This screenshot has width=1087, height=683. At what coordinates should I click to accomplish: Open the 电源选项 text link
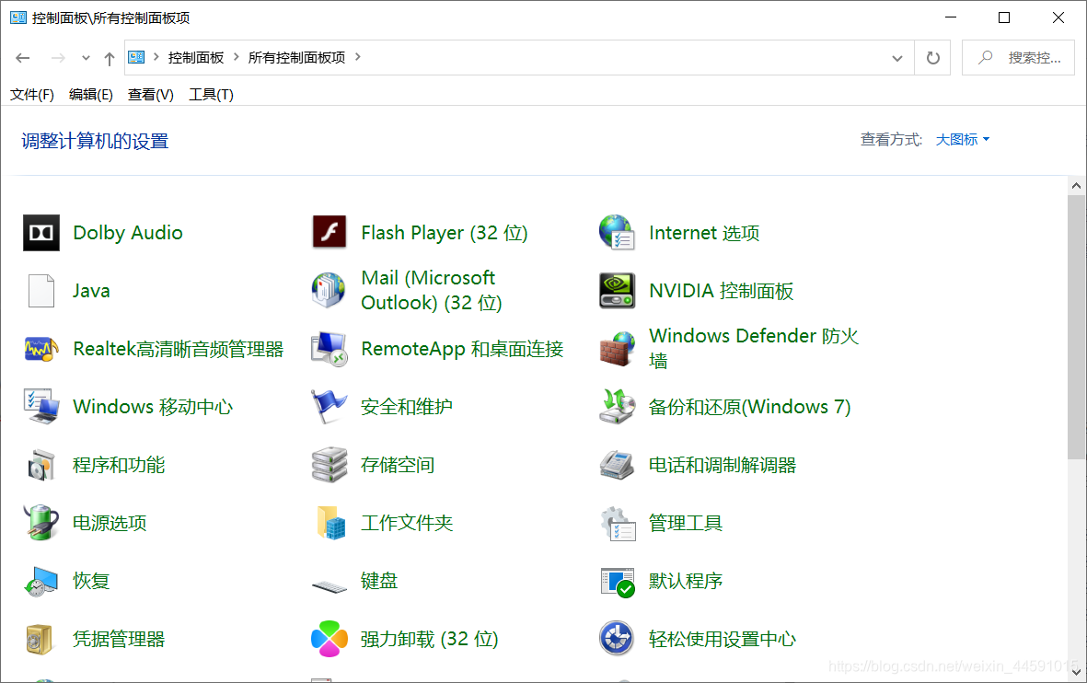point(110,524)
